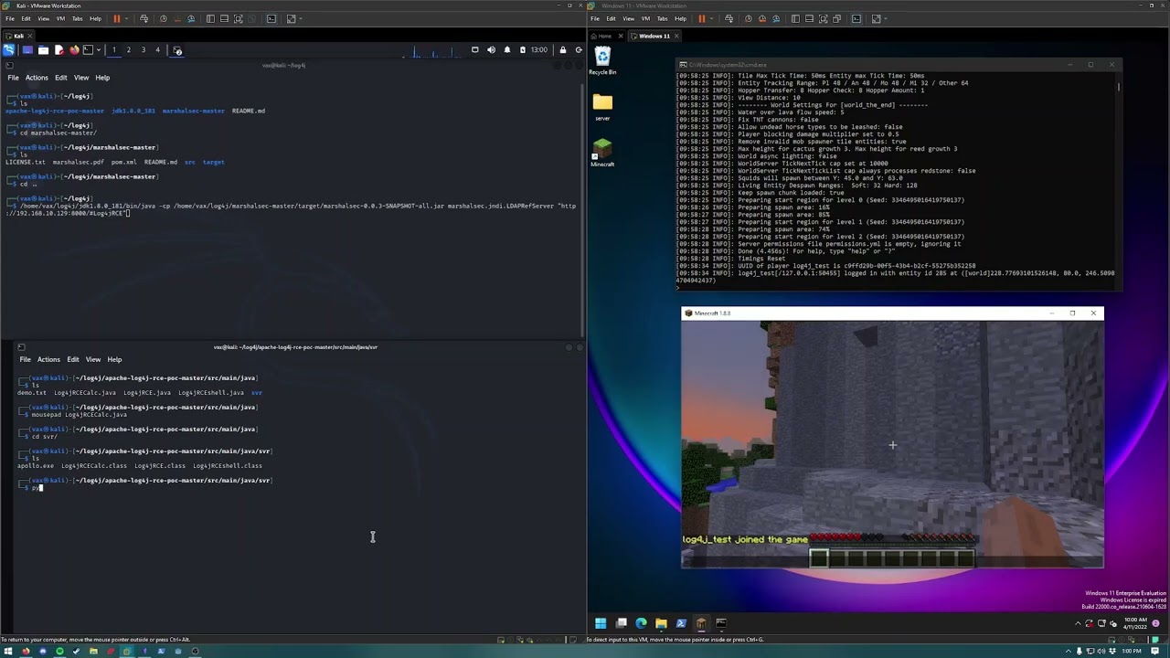Click Send Ctrl+Alt+Del icon in Kali VMware toolbar
1170x658 pixels.
coord(144,18)
